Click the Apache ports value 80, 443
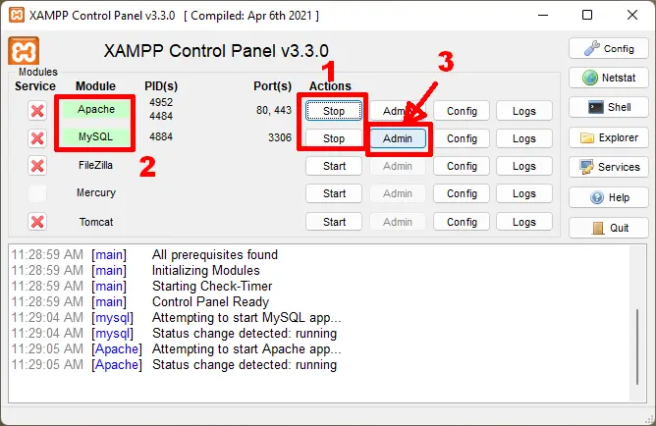The width and height of the screenshot is (656, 426). [274, 110]
